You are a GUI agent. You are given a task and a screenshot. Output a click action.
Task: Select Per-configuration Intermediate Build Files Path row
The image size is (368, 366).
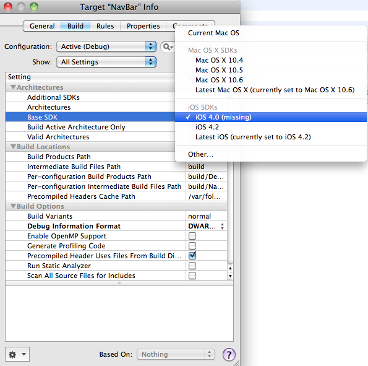(x=116, y=186)
